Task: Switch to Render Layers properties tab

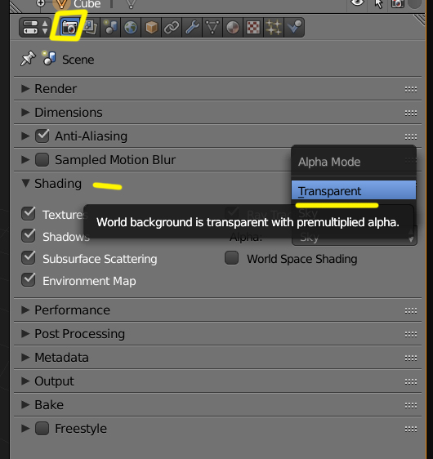Action: coord(90,28)
